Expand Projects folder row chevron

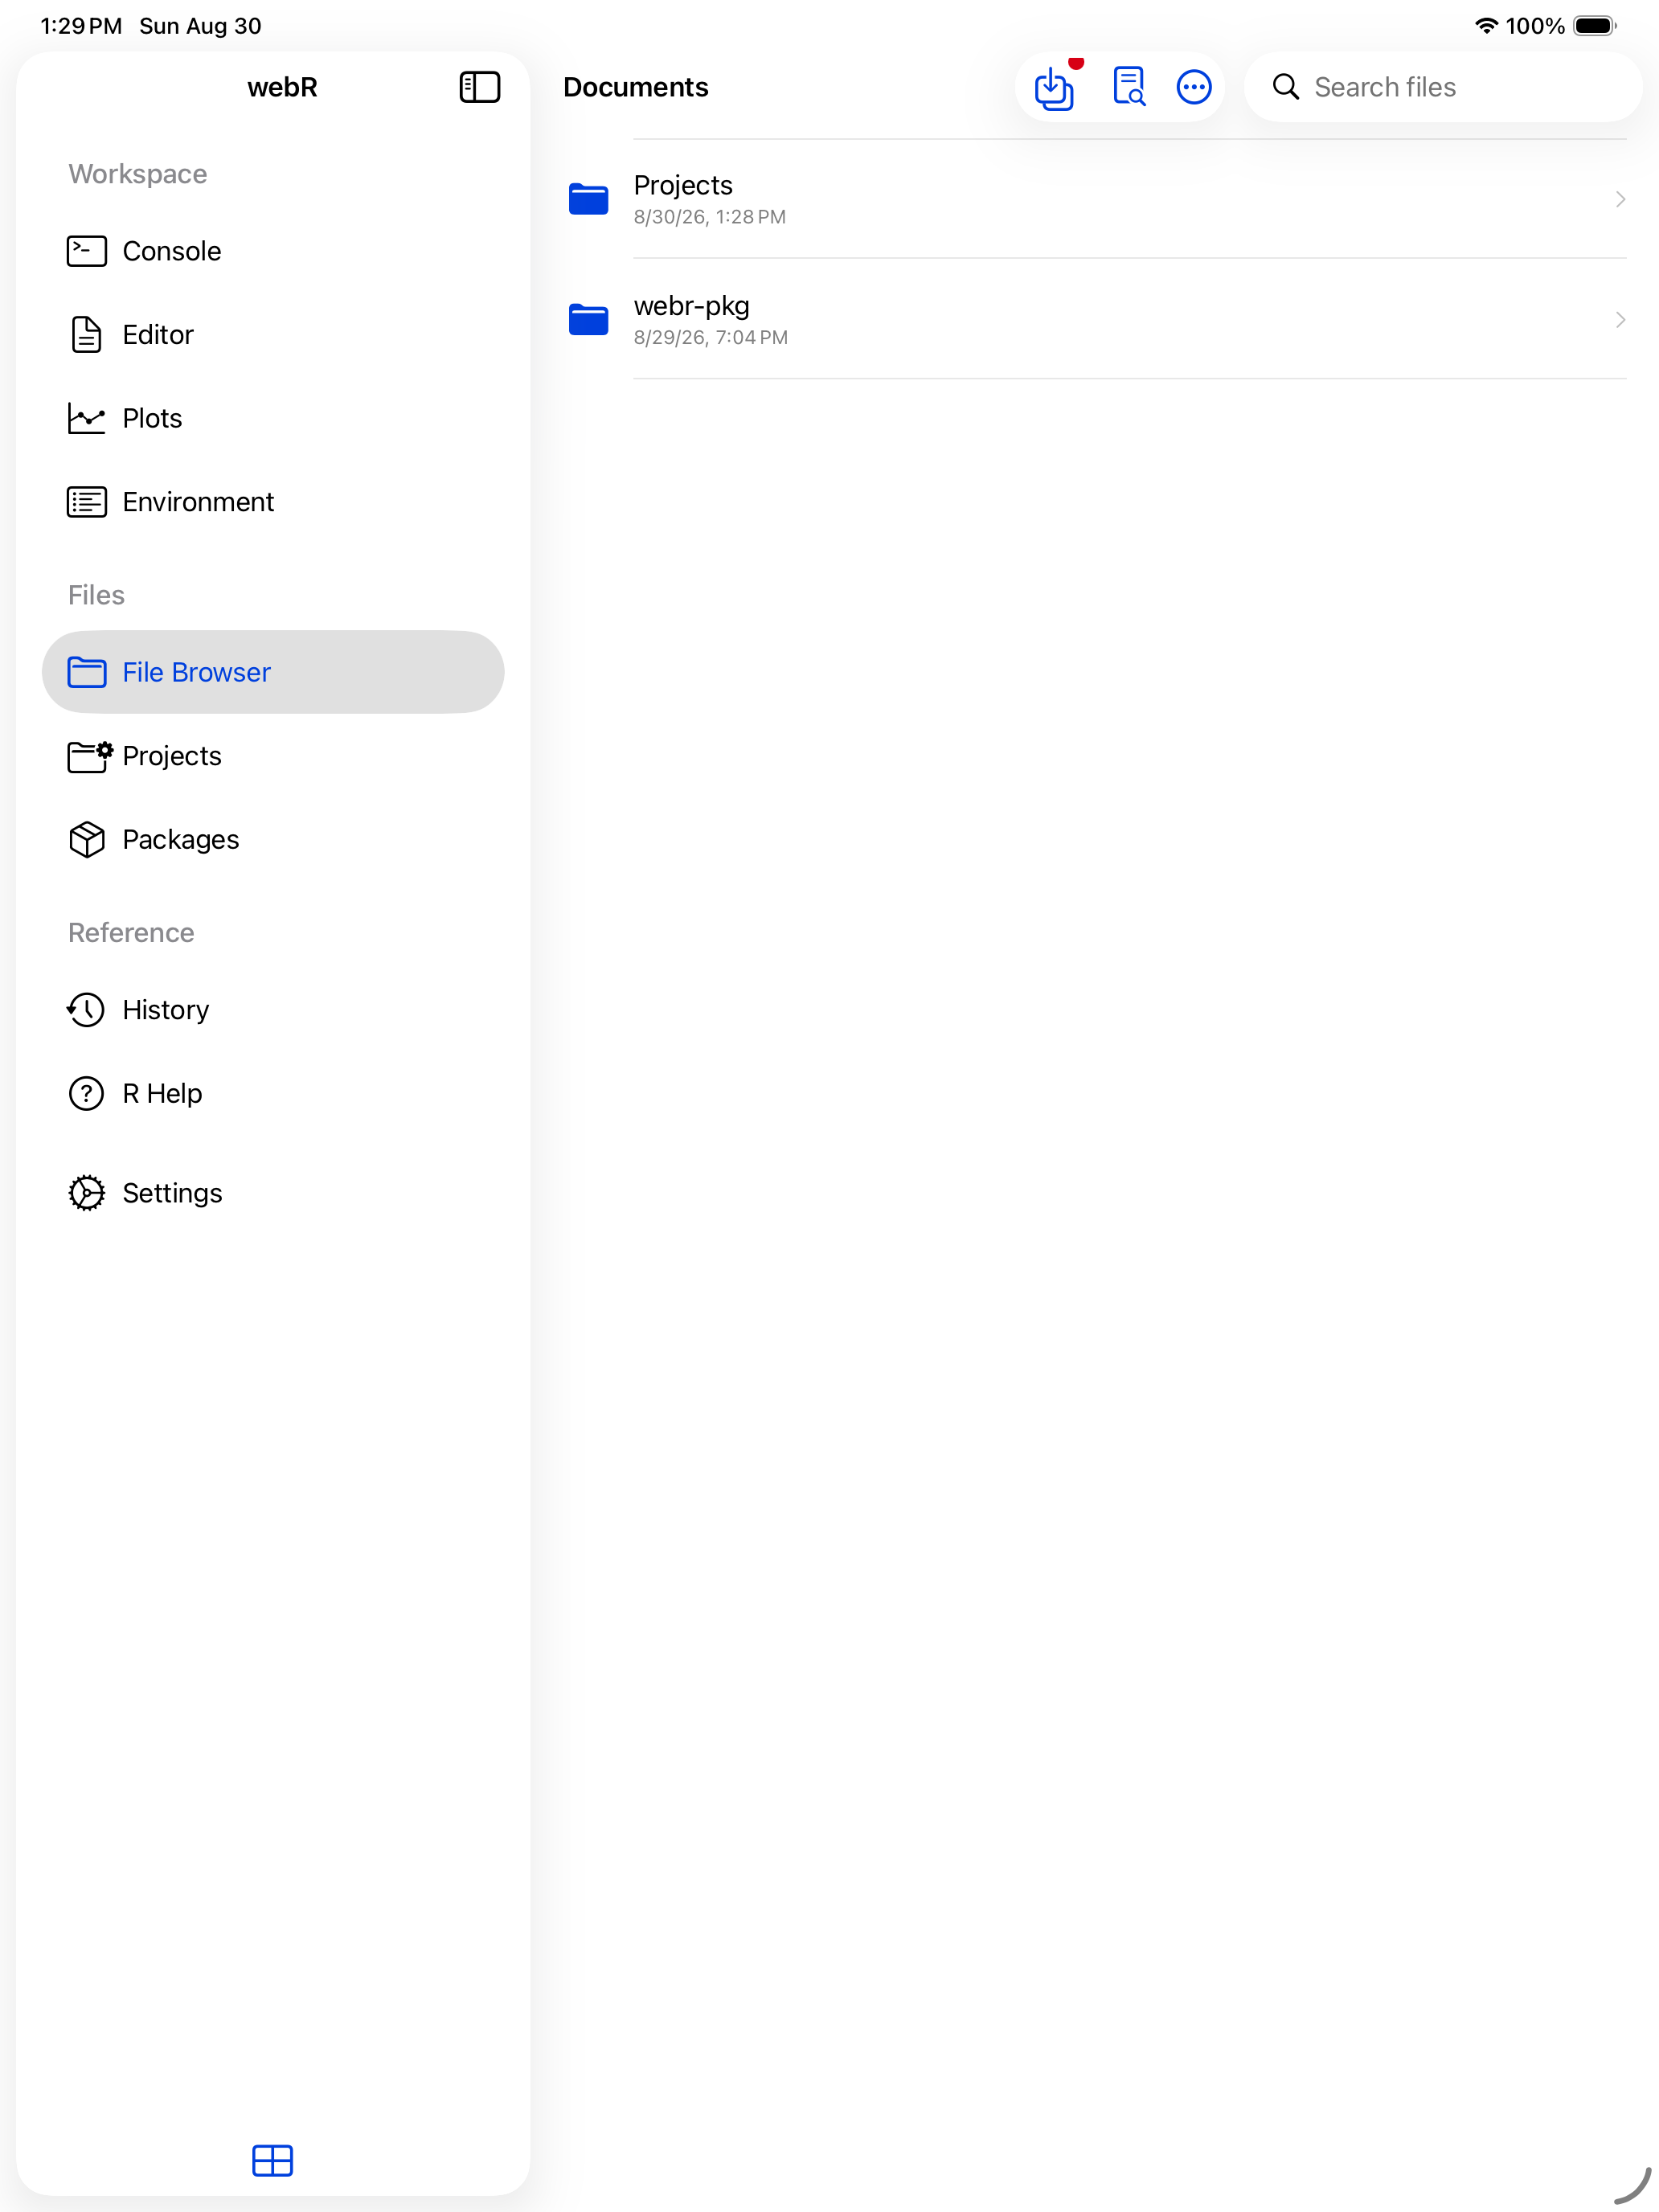coord(1620,199)
